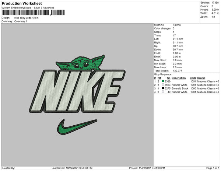Click the 'Stops:' label
Image resolution: width=221 pixels, height=171 pixels.
158,32
